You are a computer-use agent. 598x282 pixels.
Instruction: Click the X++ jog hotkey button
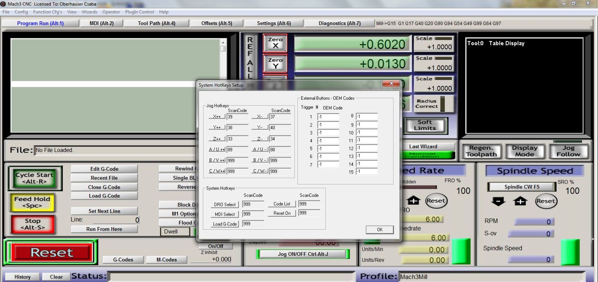pos(217,117)
